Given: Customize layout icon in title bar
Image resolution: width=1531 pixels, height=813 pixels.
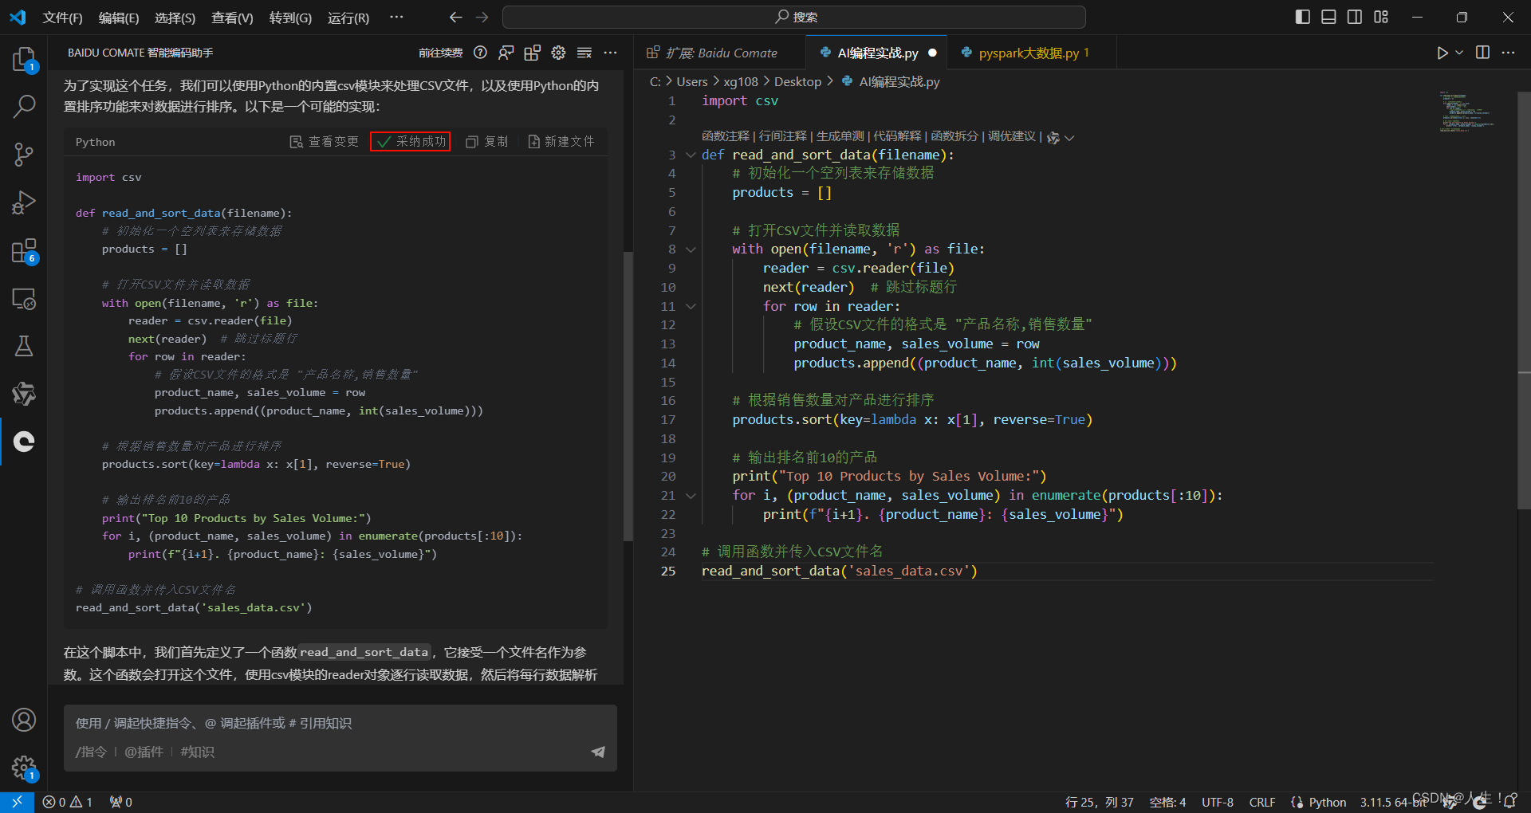Looking at the screenshot, I should [1381, 17].
